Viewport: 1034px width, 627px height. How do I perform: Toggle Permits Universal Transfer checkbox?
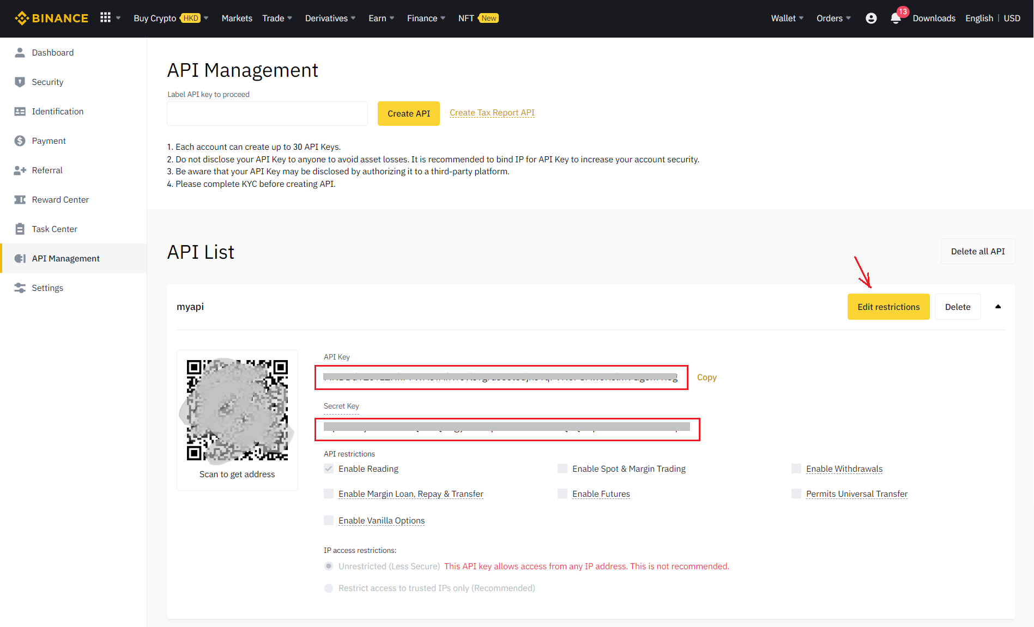(796, 494)
